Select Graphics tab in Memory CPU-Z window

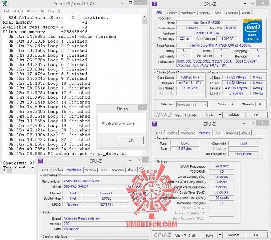[231, 133]
